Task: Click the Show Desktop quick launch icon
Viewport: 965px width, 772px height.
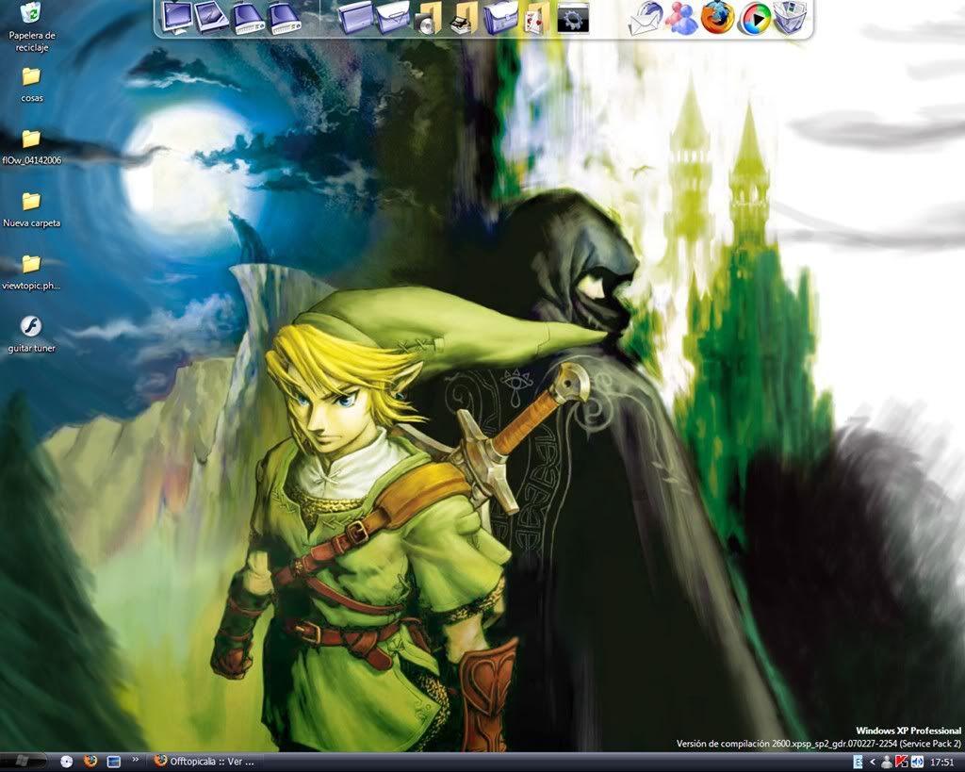Action: tap(113, 761)
